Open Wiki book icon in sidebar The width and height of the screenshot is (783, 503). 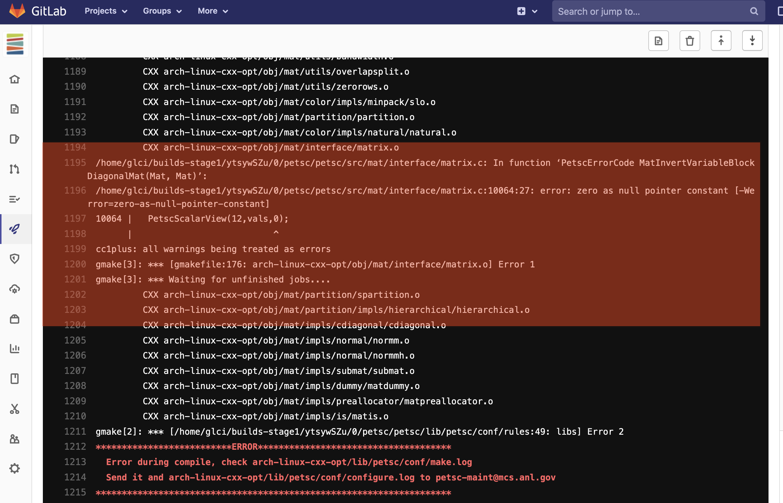[15, 379]
